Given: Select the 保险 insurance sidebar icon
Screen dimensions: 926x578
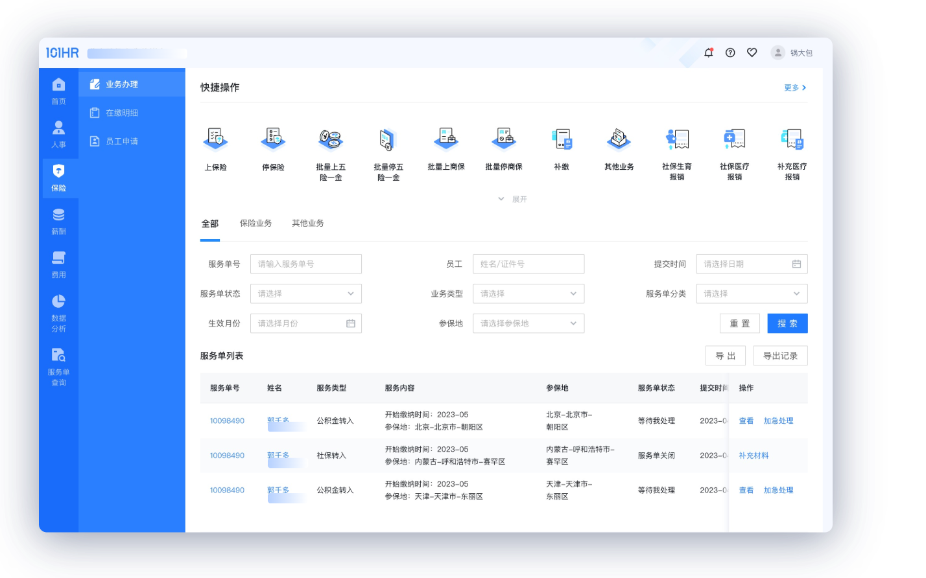Looking at the screenshot, I should 58,171.
